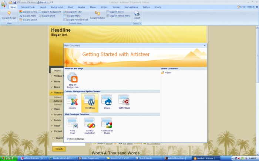Click the News item in vertical menu preview
The image size is (259, 161).
pos(57,87)
